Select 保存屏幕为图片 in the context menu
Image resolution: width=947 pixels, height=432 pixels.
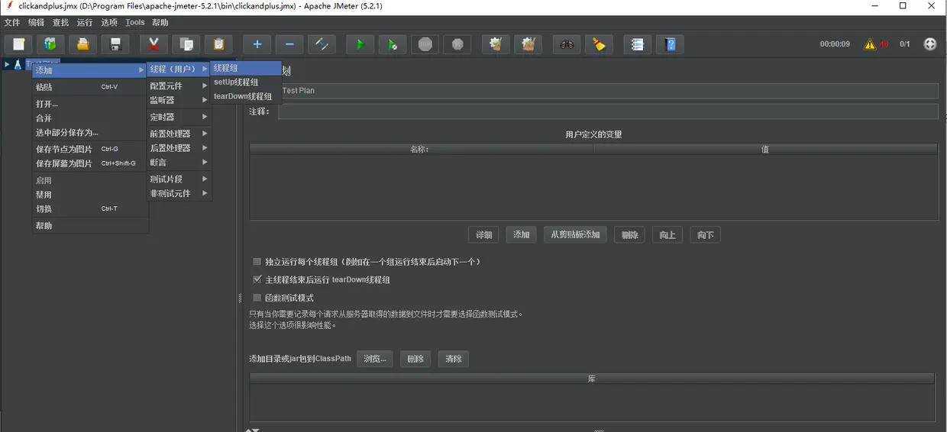click(90, 163)
